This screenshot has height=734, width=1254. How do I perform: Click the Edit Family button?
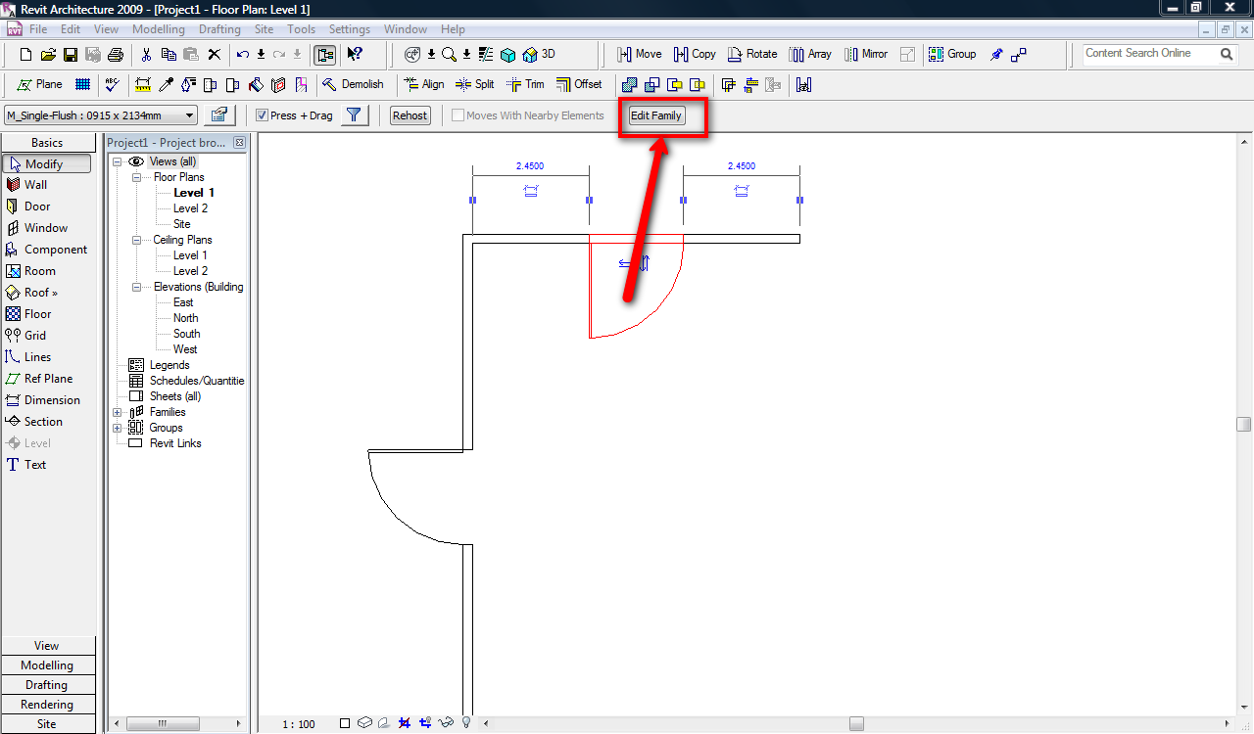655,115
